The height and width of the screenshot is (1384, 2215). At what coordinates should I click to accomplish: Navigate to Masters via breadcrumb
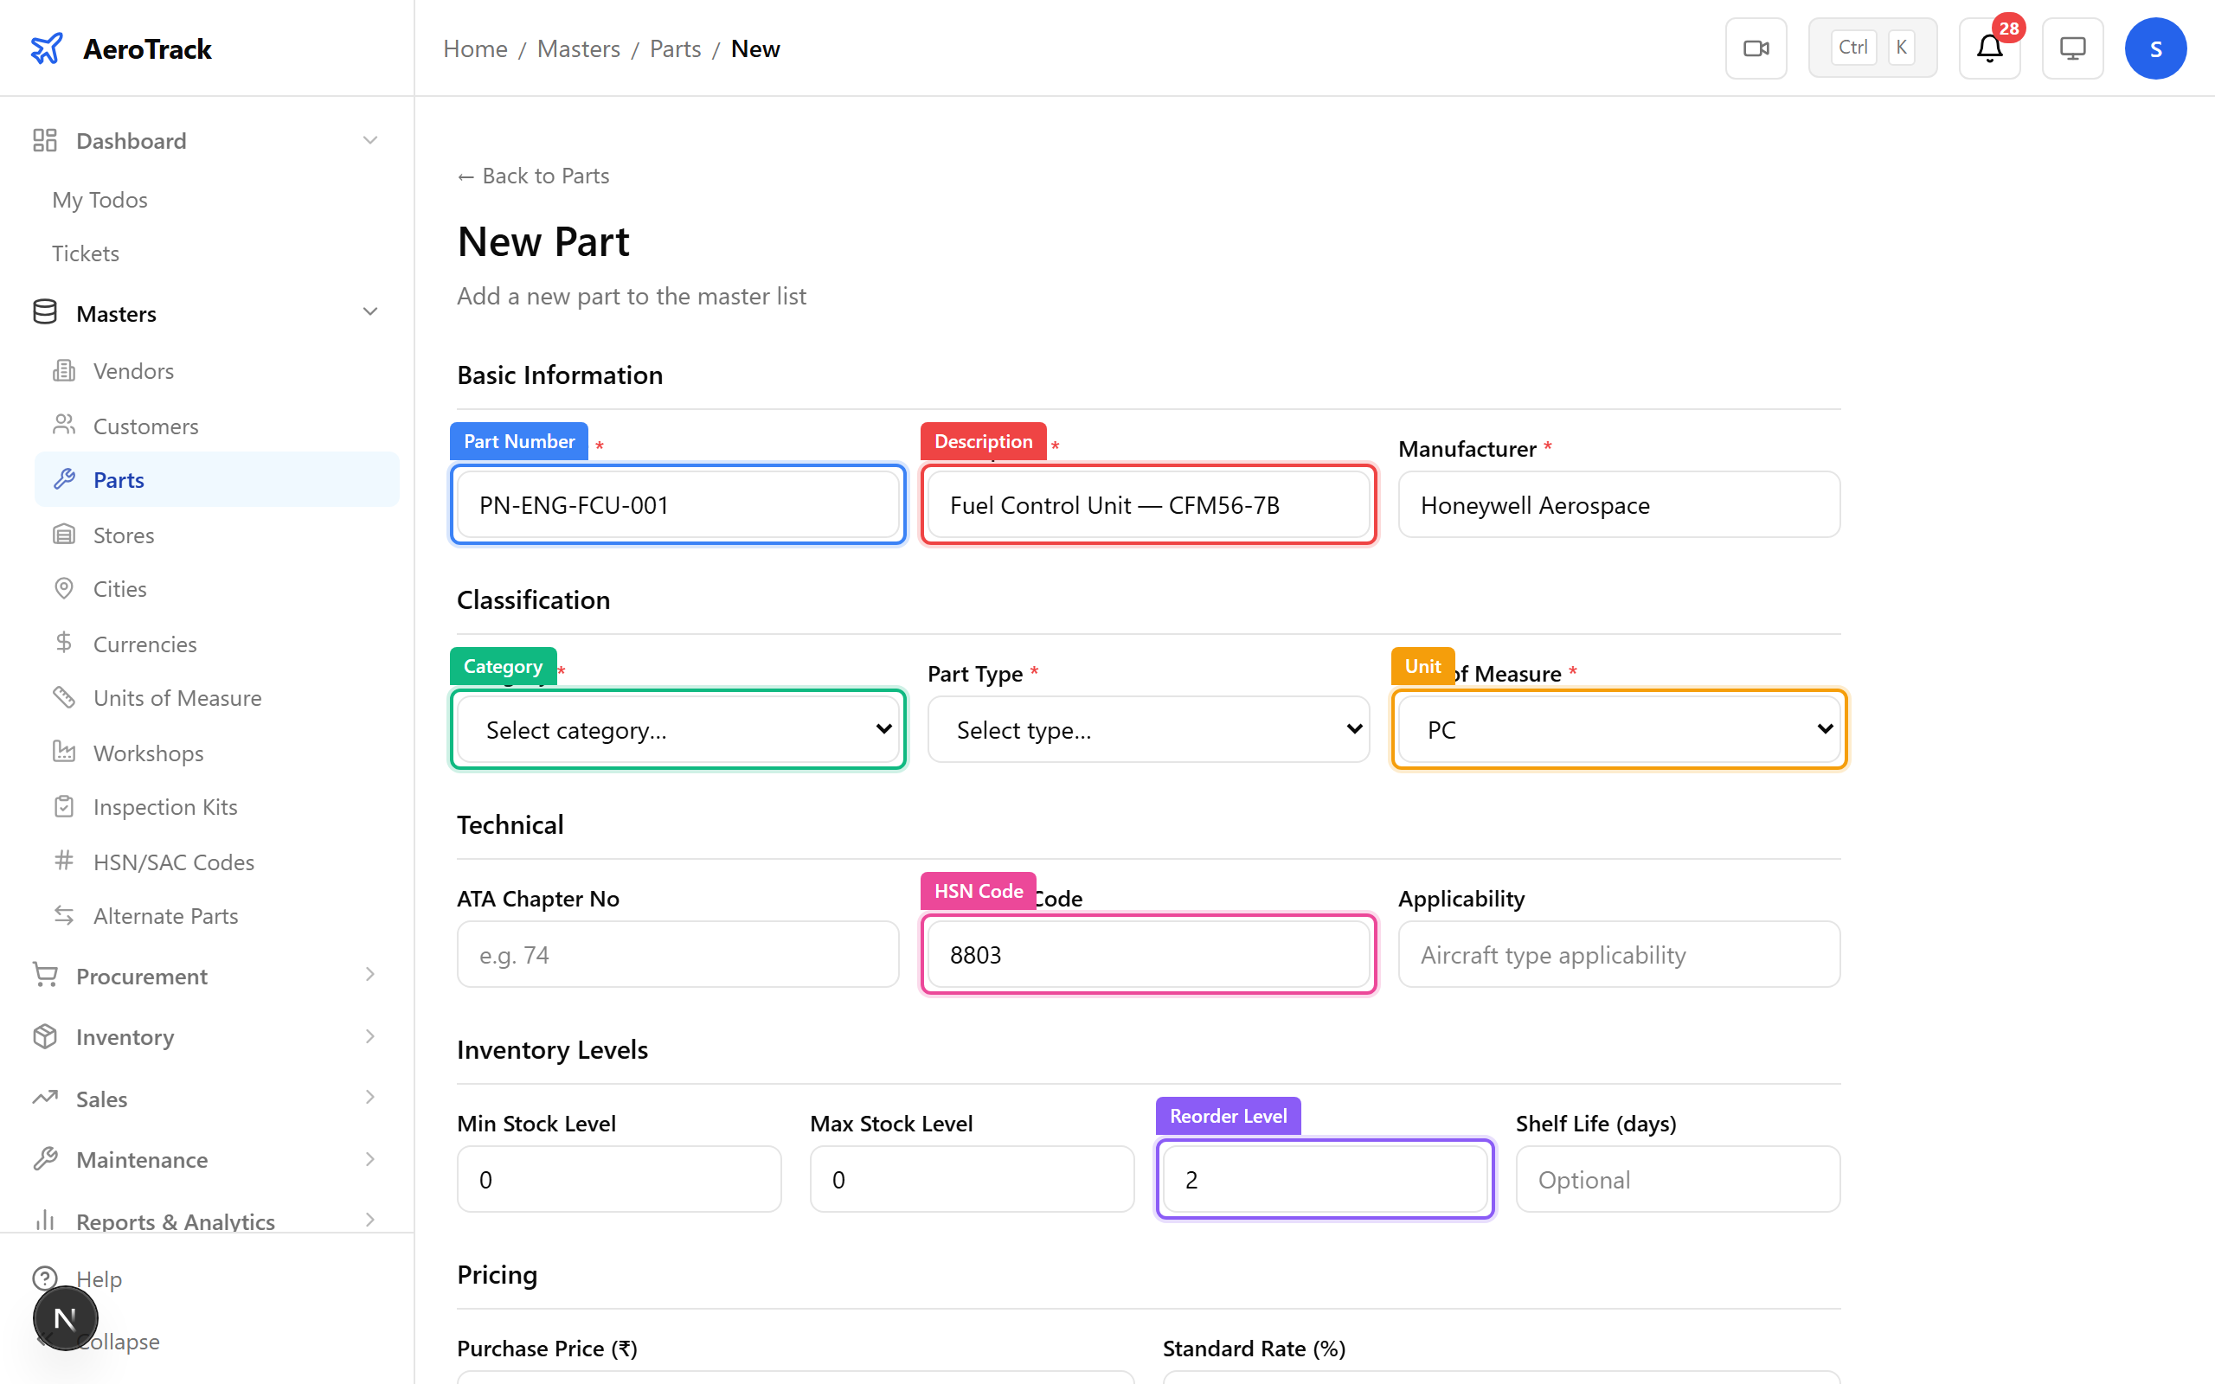pos(578,48)
